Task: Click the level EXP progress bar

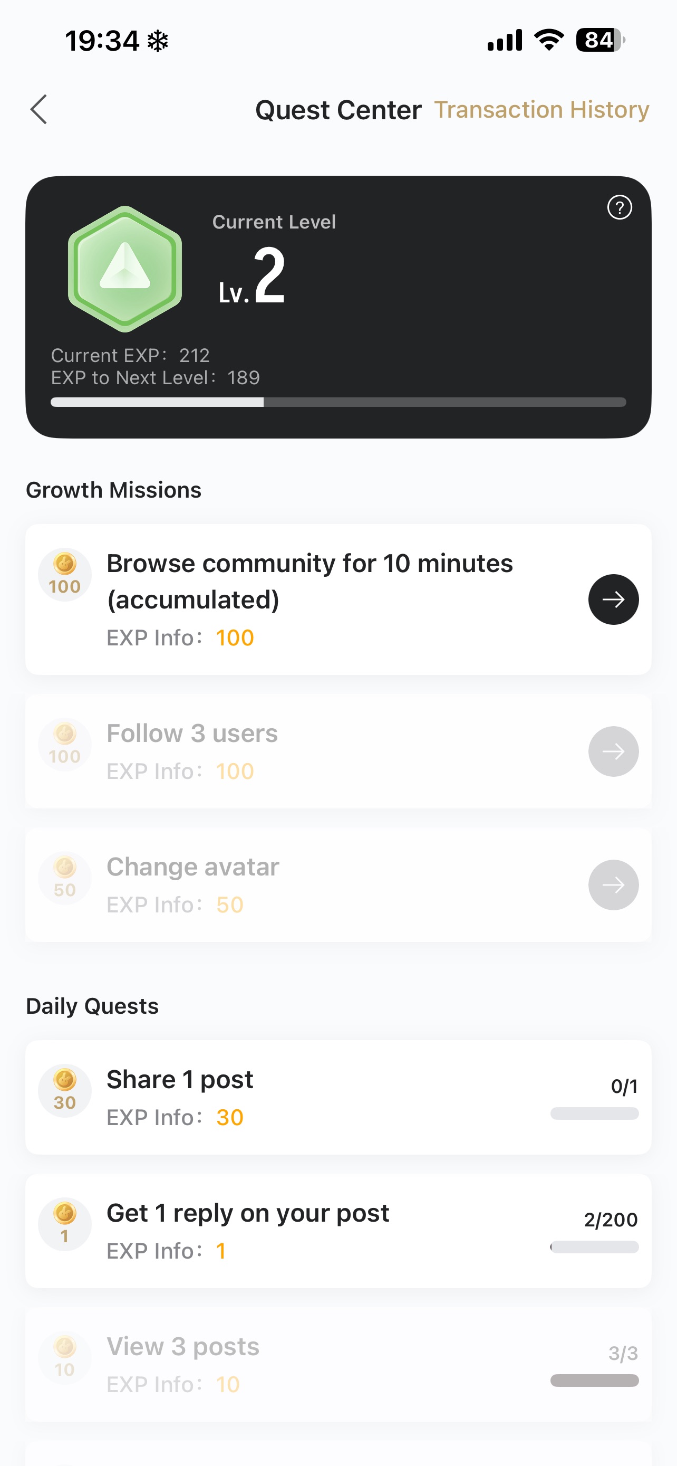Action: click(x=338, y=402)
